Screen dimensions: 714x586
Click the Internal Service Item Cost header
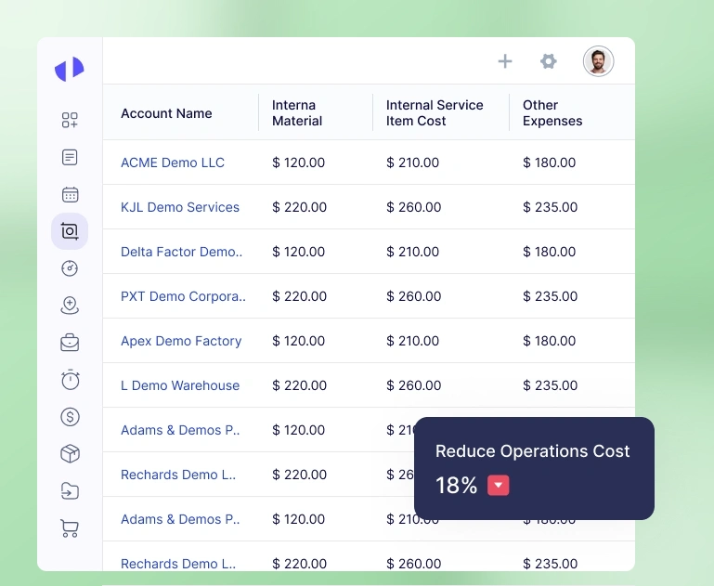435,113
